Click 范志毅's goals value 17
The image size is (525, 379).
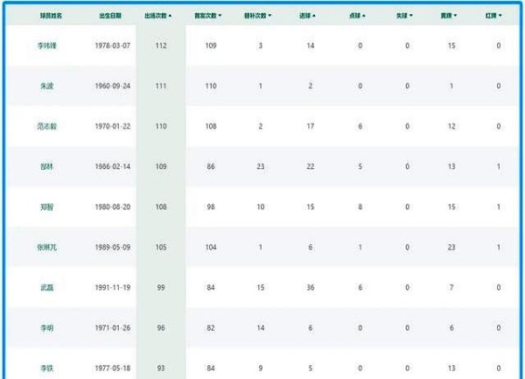(311, 126)
